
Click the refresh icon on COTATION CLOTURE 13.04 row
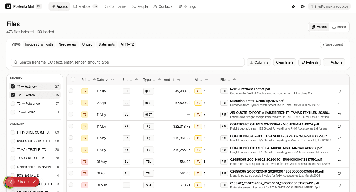click(339, 150)
